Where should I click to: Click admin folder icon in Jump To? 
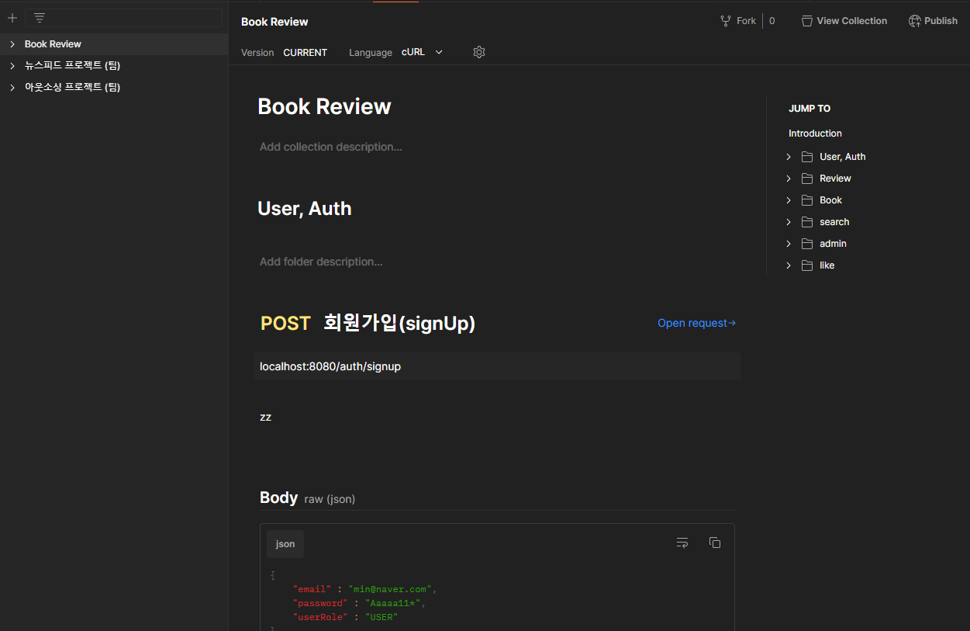pos(807,244)
